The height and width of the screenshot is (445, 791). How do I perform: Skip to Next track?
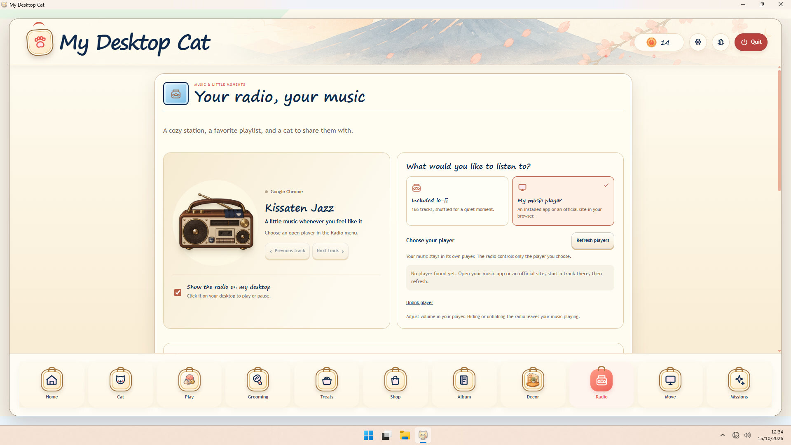click(x=330, y=251)
